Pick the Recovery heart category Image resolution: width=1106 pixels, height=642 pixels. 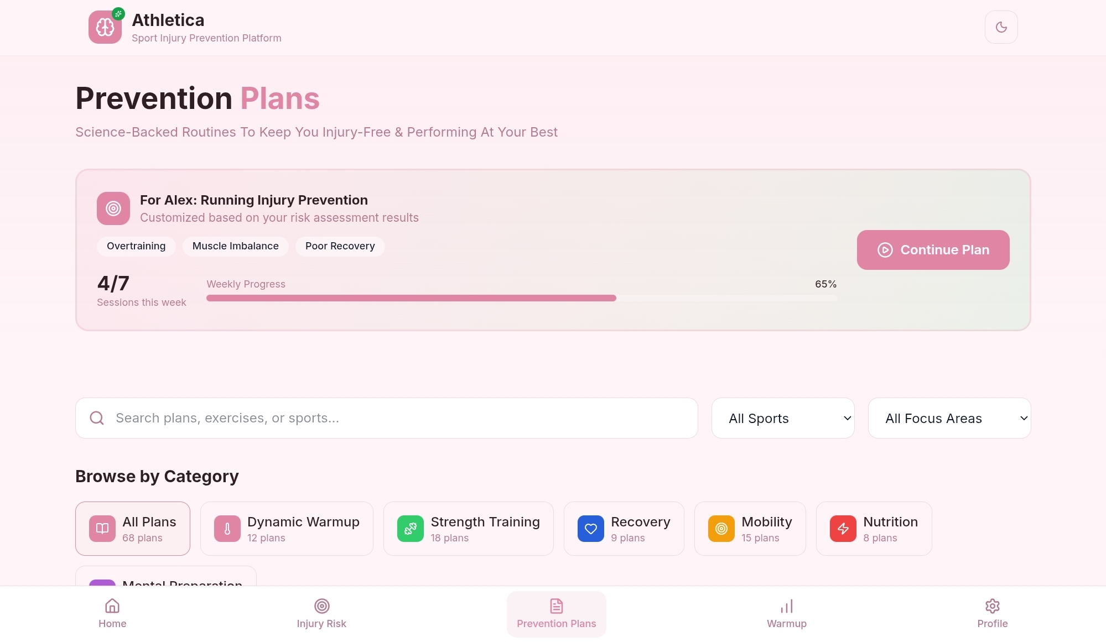pos(624,529)
